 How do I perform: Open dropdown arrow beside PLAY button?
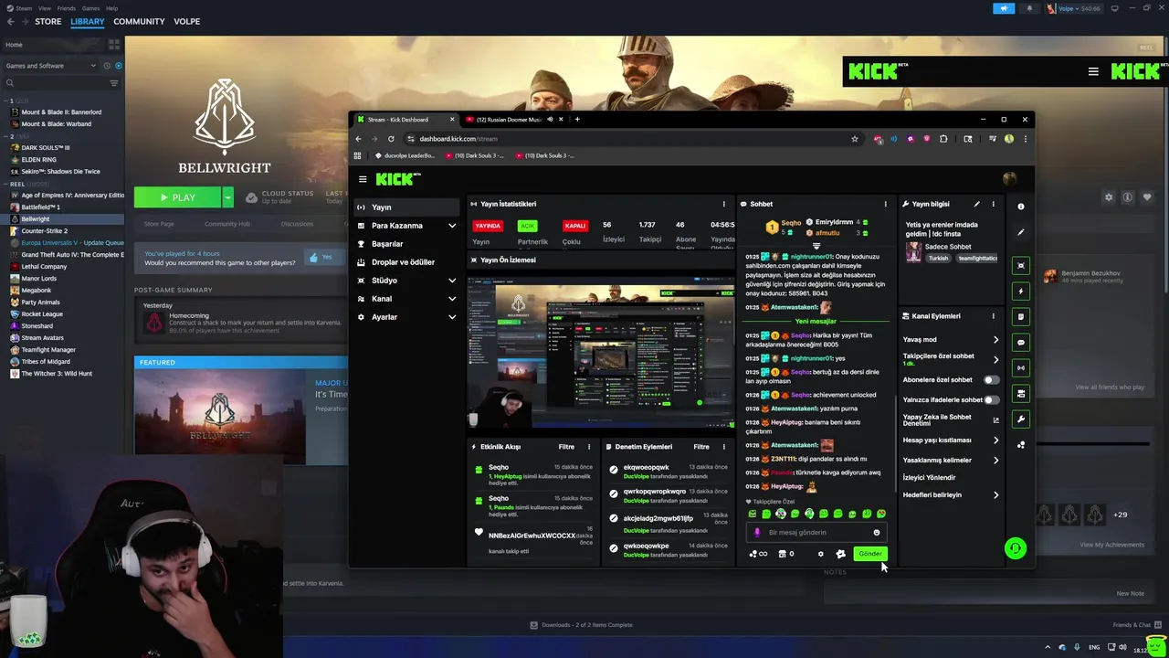(227, 197)
